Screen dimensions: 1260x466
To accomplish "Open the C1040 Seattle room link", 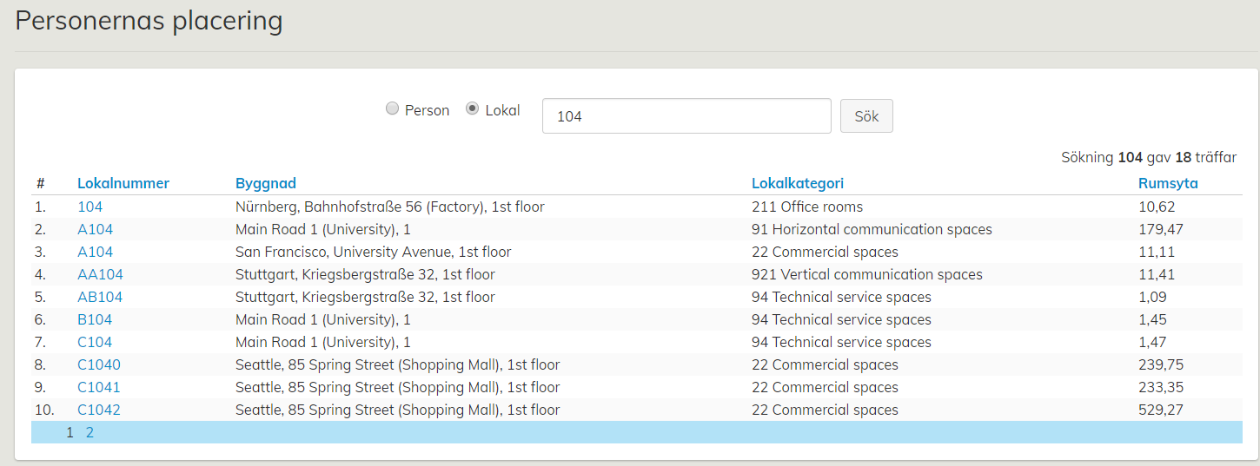I will pos(99,365).
